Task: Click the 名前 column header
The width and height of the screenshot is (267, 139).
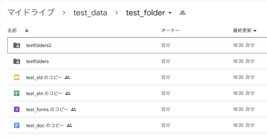Action: 12,30
